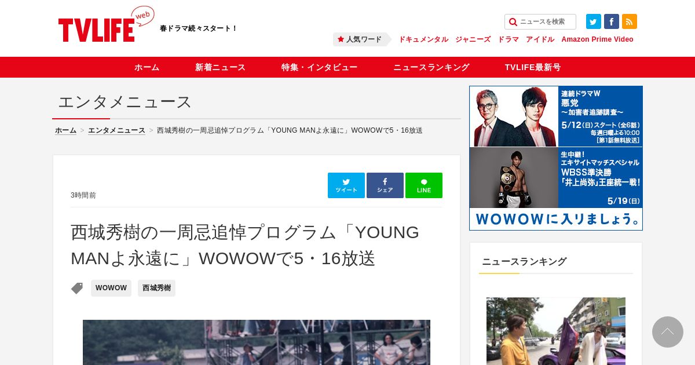Select the アイドル popular word
695x365 pixels.
pyautogui.click(x=540, y=39)
